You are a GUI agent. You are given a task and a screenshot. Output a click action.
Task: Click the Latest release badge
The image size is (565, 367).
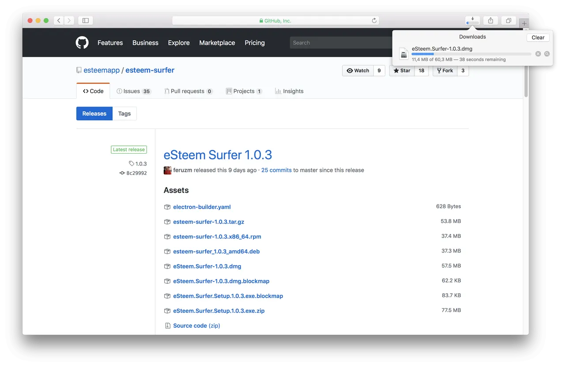129,150
